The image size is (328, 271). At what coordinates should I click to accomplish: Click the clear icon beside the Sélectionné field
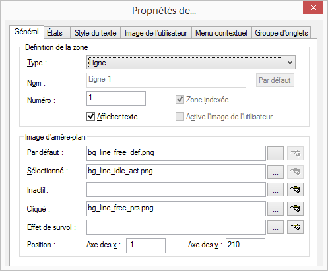pyautogui.click(x=295, y=171)
